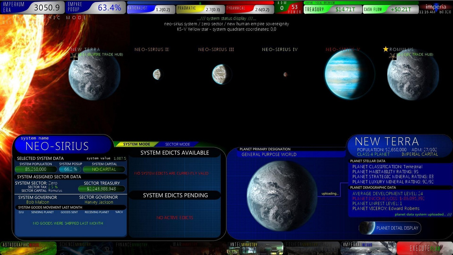Open the Imperial Nexus
The height and width of the screenshot is (255, 453).
pos(368,248)
